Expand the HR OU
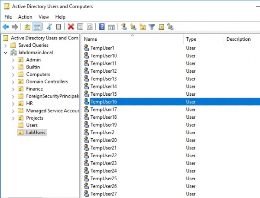260x198 pixels. (x=13, y=104)
